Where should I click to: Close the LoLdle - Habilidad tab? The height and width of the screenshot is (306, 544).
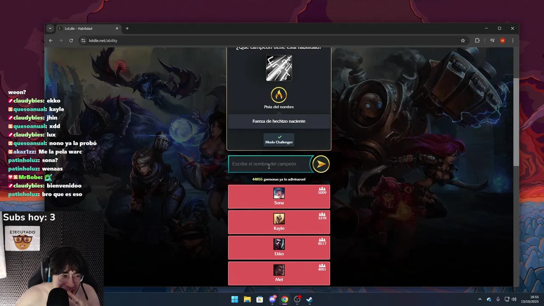point(117,28)
